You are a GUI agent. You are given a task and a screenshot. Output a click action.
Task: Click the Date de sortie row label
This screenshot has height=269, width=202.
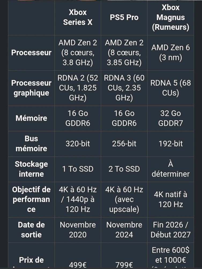pos(31,230)
